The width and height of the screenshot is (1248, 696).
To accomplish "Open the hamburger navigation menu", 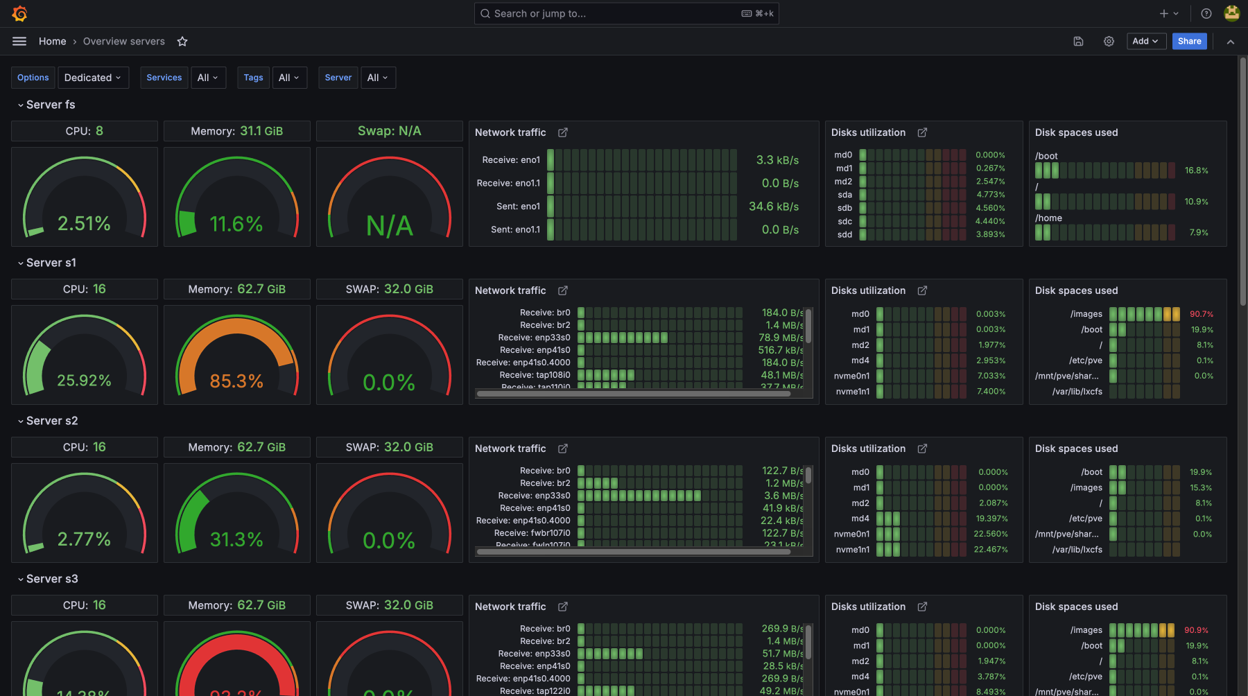I will 19,42.
